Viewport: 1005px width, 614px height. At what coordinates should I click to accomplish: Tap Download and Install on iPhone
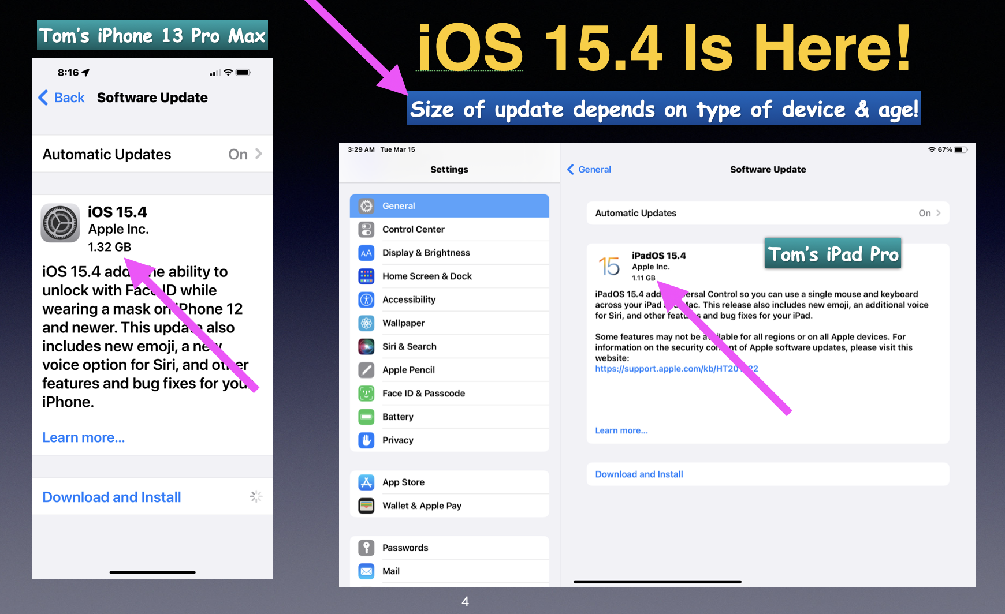pyautogui.click(x=111, y=497)
